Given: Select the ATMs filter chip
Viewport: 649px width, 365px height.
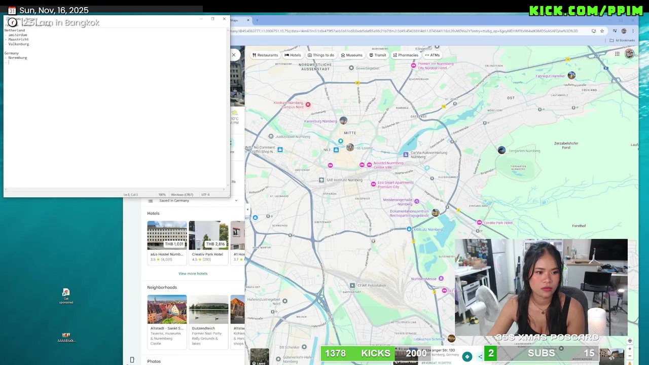Looking at the screenshot, I should tap(432, 55).
